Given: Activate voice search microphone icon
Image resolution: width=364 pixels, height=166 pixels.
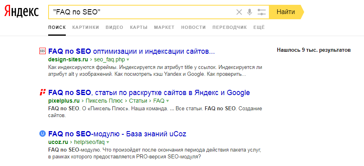Looking at the screenshot, I should (250, 12).
